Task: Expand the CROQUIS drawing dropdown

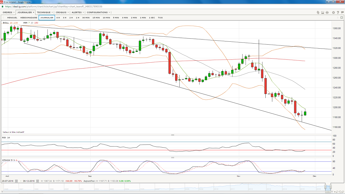Action: [62, 12]
